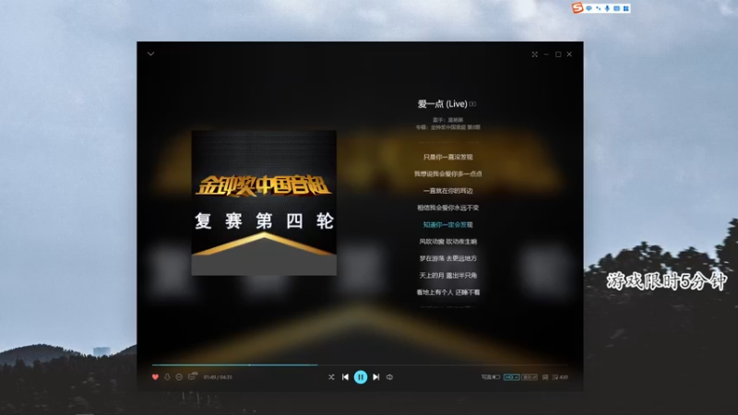Viewport: 738px width, 415px height.
Task: Open the play queue list showing 430
Action: pos(560,377)
